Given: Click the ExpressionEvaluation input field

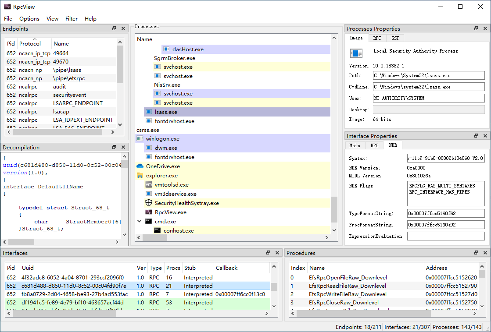Looking at the screenshot, I should (x=446, y=236).
